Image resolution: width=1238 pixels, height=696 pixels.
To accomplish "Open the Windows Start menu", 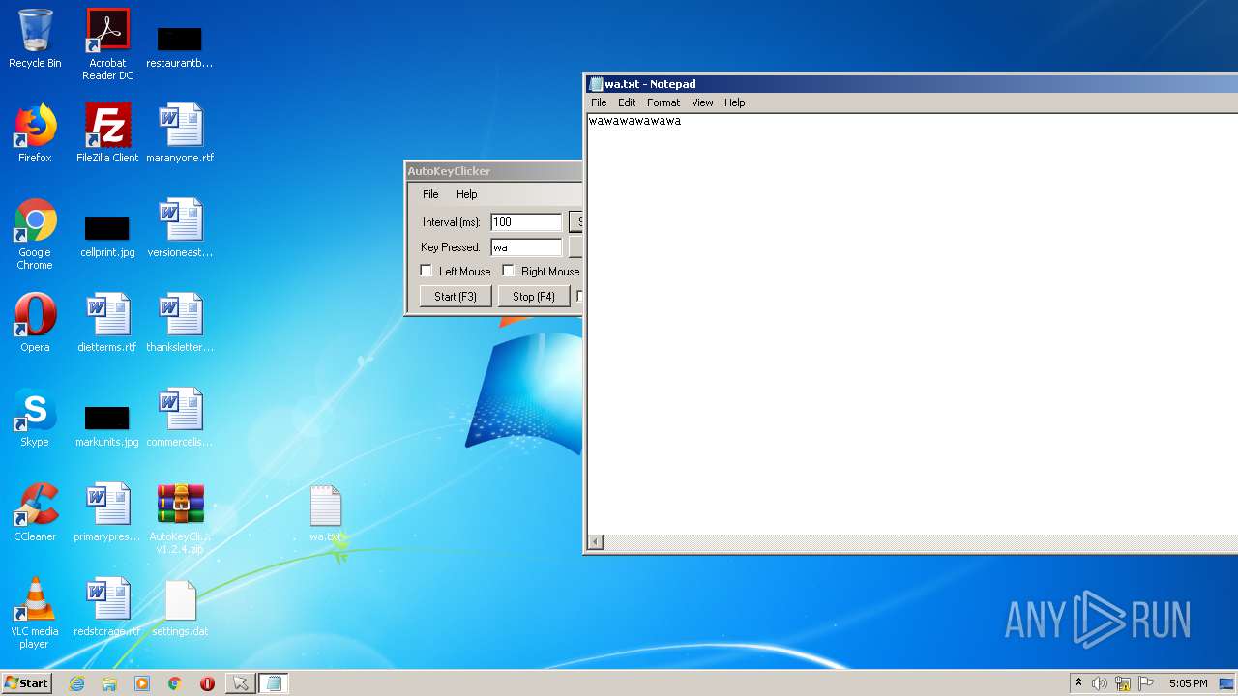I will click(x=27, y=683).
